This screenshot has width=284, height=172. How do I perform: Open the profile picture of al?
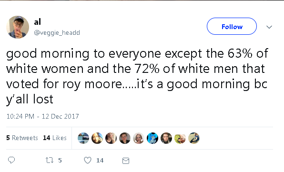[x=18, y=27]
